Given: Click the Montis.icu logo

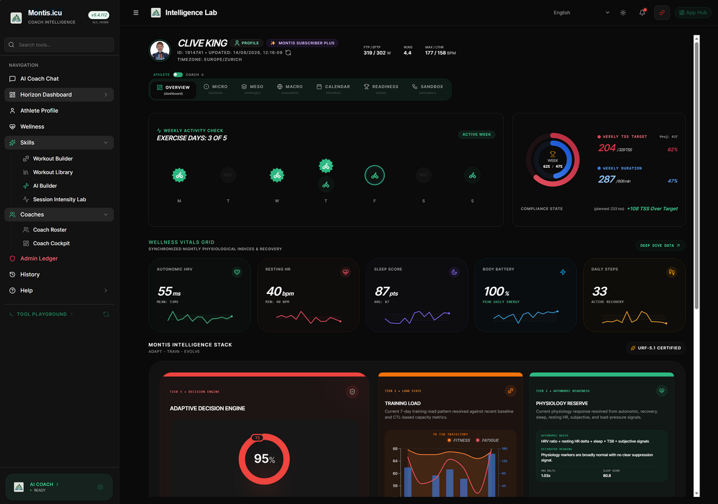Looking at the screenshot, I should tap(16, 17).
